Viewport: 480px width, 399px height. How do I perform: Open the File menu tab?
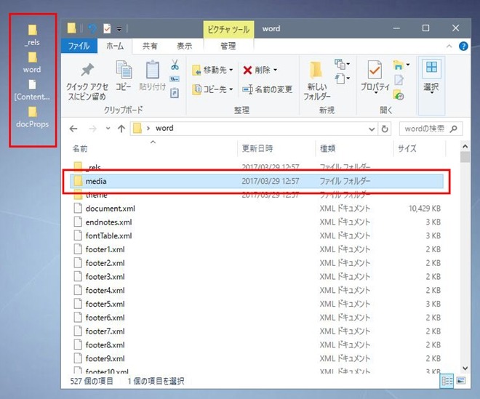79,46
